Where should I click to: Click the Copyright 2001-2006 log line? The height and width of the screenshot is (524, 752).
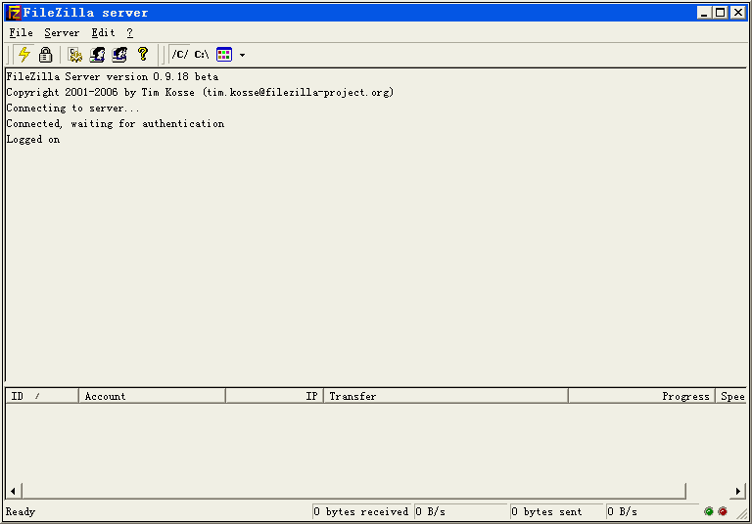point(200,93)
